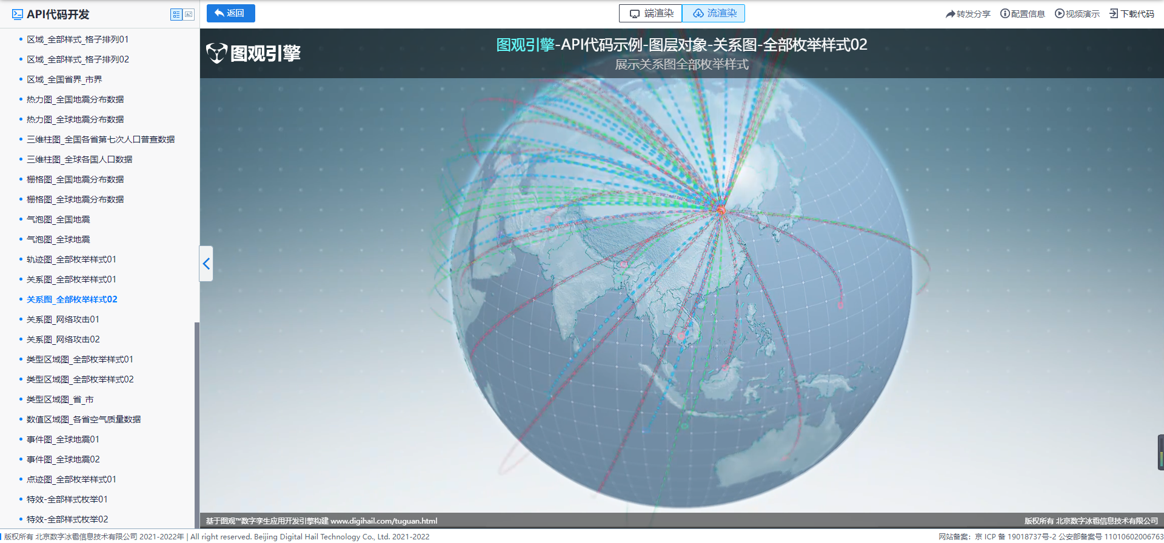Open 轨迹图_全部枚举样式01 example

pos(72,259)
